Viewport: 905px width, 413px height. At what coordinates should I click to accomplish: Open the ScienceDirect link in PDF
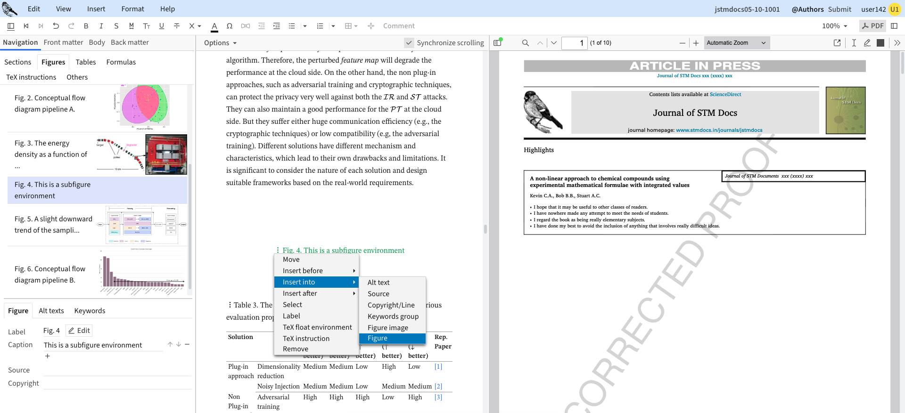725,94
